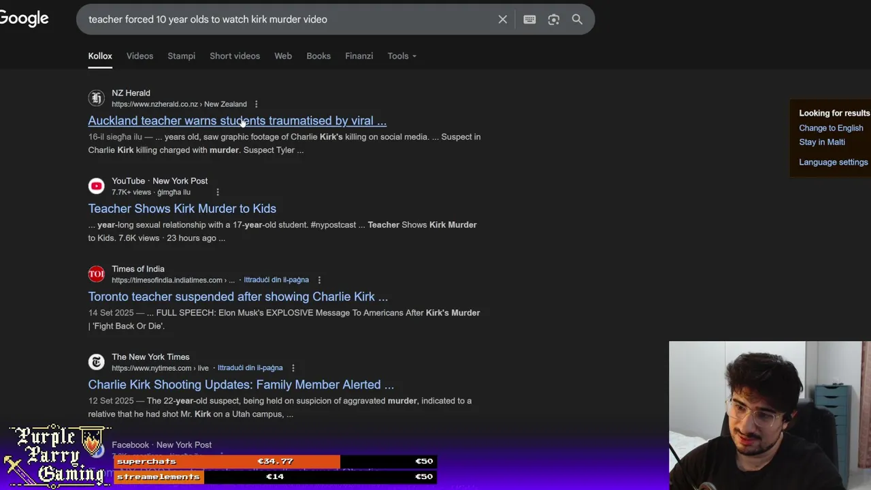Open more options for Times of India result

318,280
